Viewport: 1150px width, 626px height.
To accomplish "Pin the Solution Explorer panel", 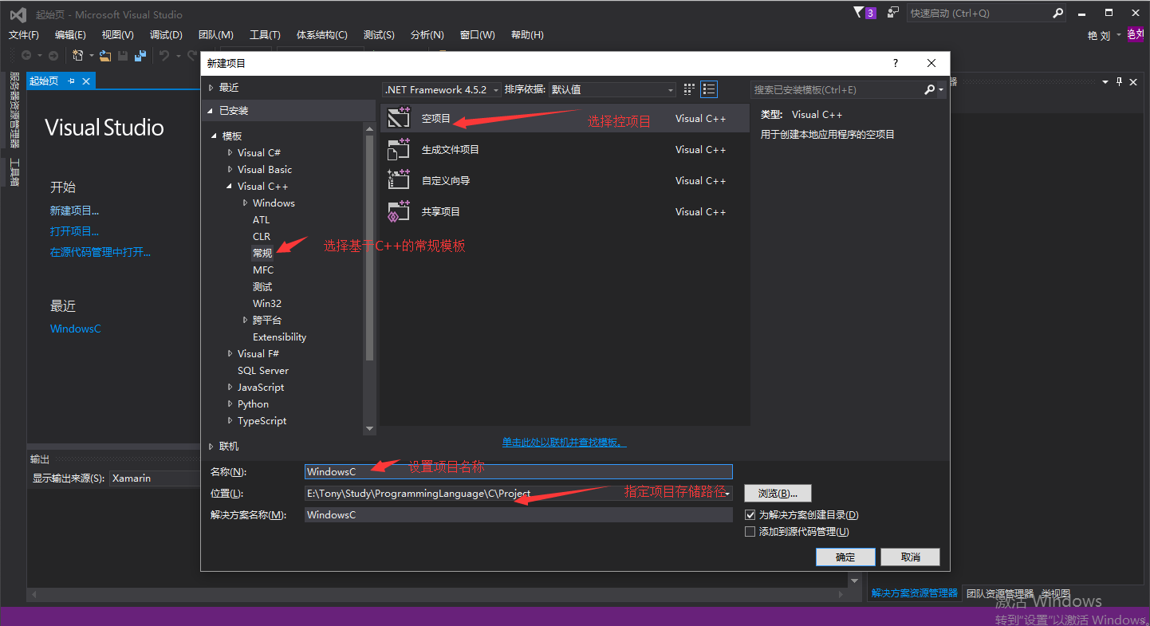I will point(1120,81).
